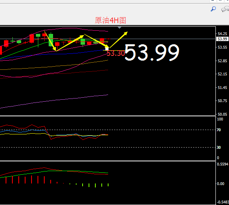Image resolution: width=229 pixels, height=205 pixels.
Task: Click the 53.55 price scale value
Action: 222,47
